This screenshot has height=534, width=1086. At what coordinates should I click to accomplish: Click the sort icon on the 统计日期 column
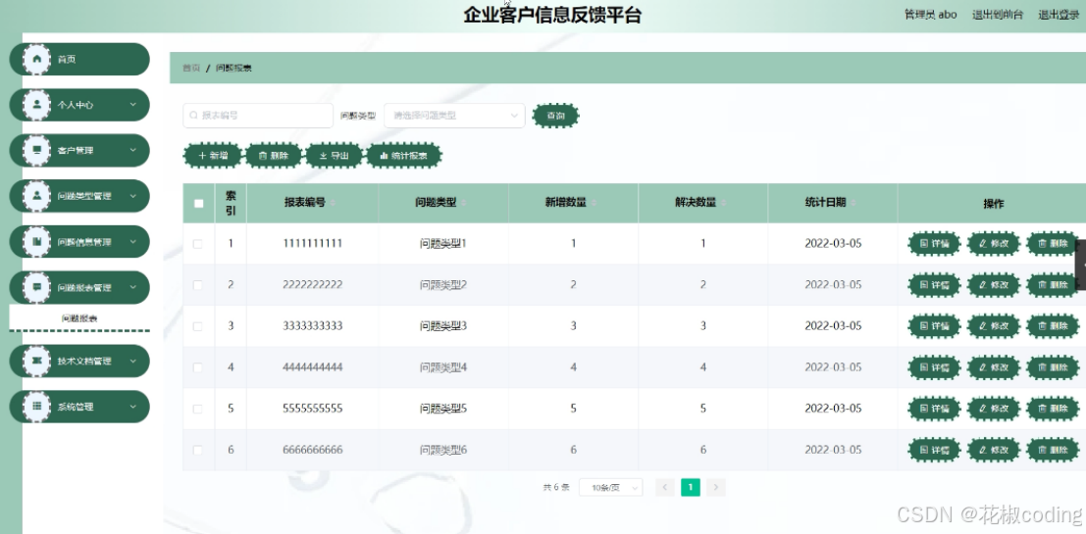click(x=853, y=203)
